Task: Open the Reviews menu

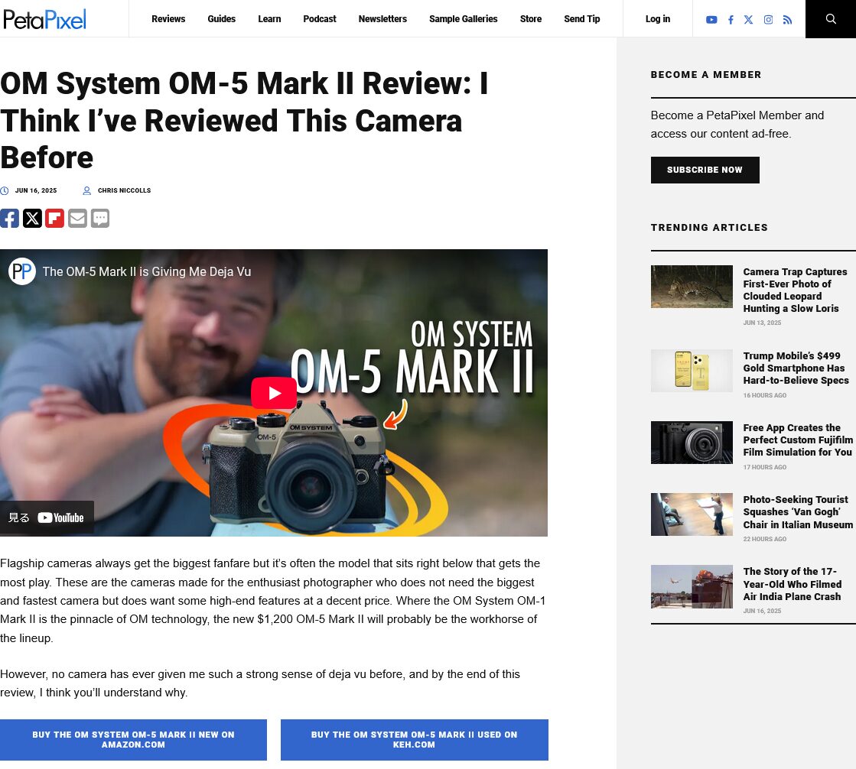Action: (x=168, y=19)
